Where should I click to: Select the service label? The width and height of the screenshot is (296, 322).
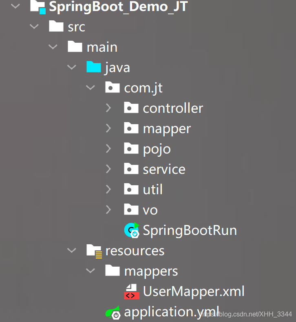[x=164, y=169]
